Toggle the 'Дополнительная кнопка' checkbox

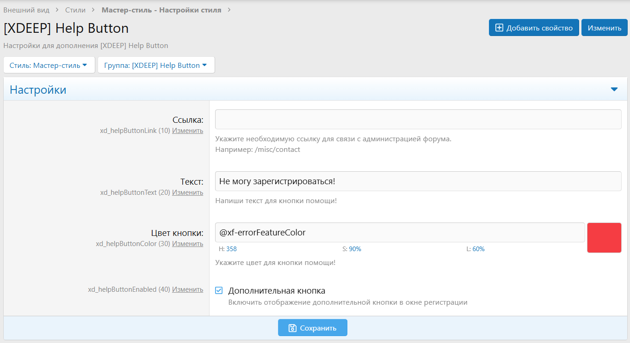[219, 290]
